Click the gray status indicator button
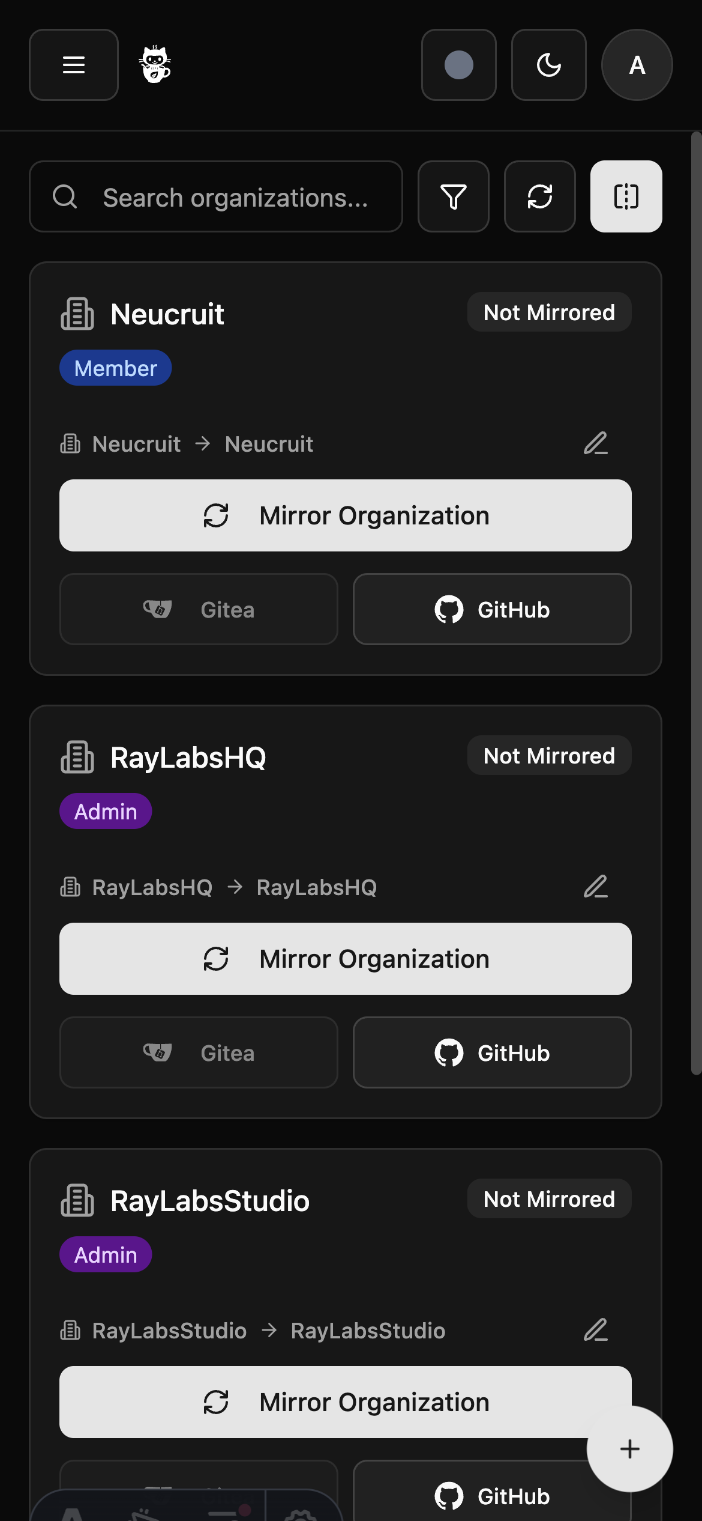The height and width of the screenshot is (1521, 702). pos(458,65)
